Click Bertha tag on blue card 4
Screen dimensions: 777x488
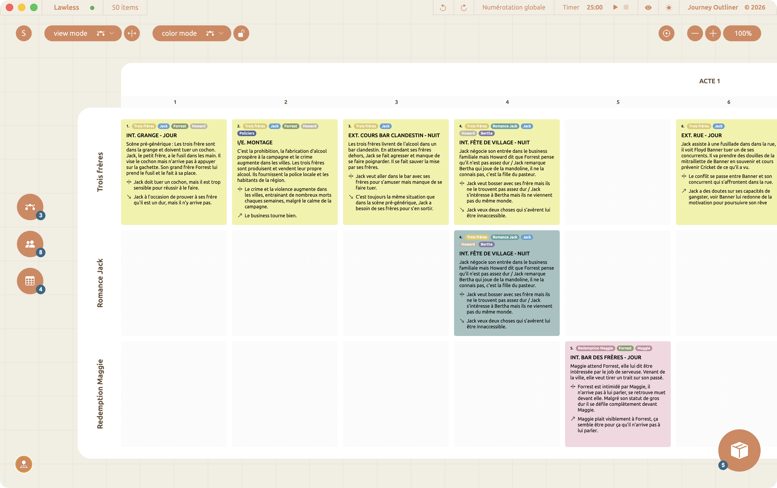[486, 244]
